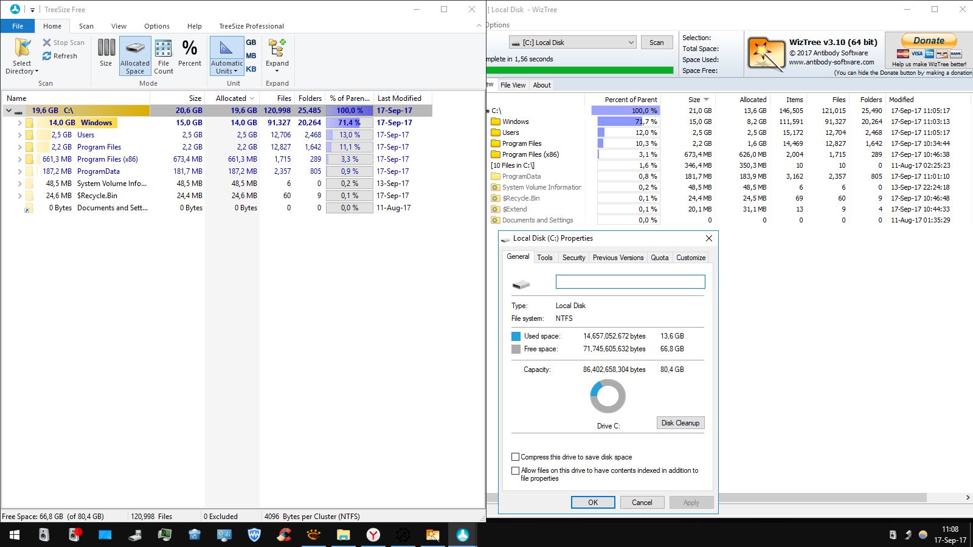Select Documents and Settings row in TreeSize
The width and height of the screenshot is (973, 547).
pyautogui.click(x=216, y=208)
